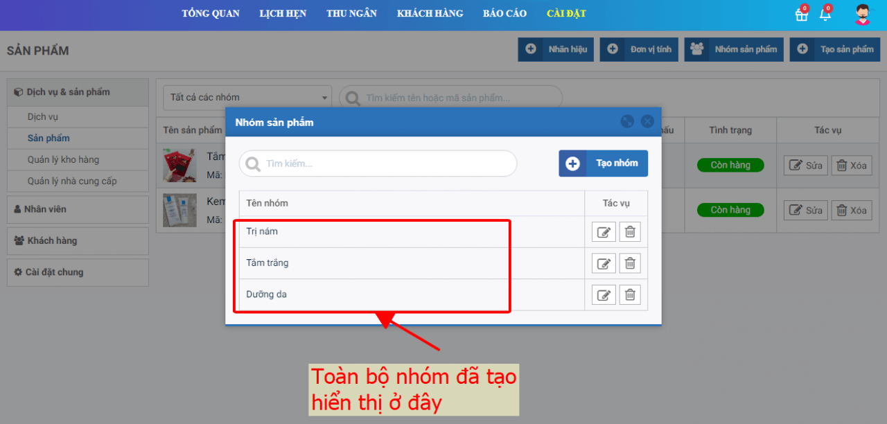Click the edit icon for Tắm trắng group
This screenshot has width=887, height=424.
coord(604,263)
